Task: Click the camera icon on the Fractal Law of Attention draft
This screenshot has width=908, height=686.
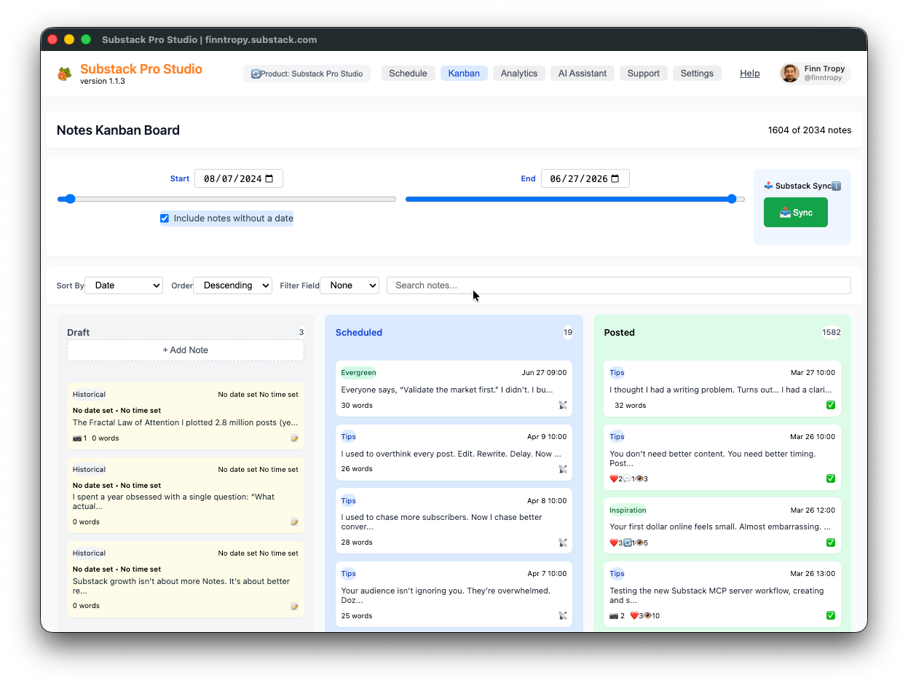Action: 77,438
